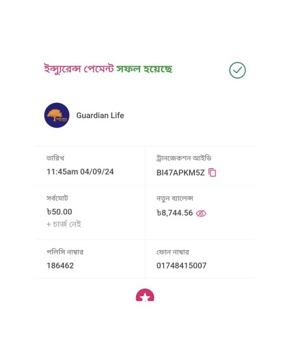
Task: Tap the total amount ৳50.00
Action: [59, 212]
